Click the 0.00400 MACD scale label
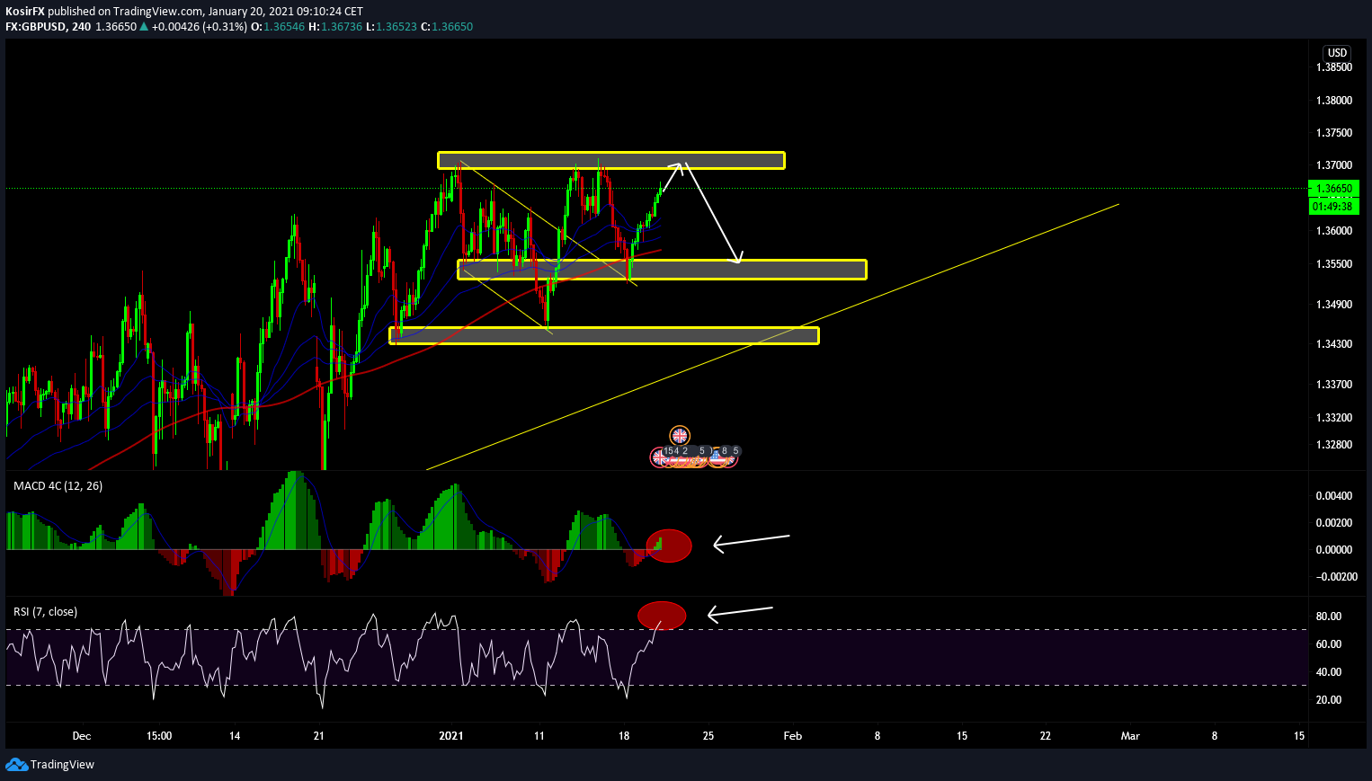 (x=1334, y=496)
